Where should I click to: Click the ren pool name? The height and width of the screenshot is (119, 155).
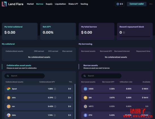coord(13,107)
